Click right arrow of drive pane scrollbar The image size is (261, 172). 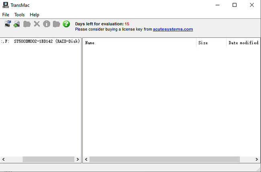[77, 160]
